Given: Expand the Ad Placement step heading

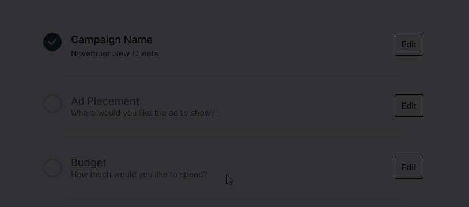Looking at the screenshot, I should click(x=105, y=101).
